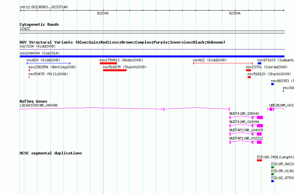Select the %ID:95.9423 duplication label
This screenshot has width=294, height=194.
click(x=282, y=164)
